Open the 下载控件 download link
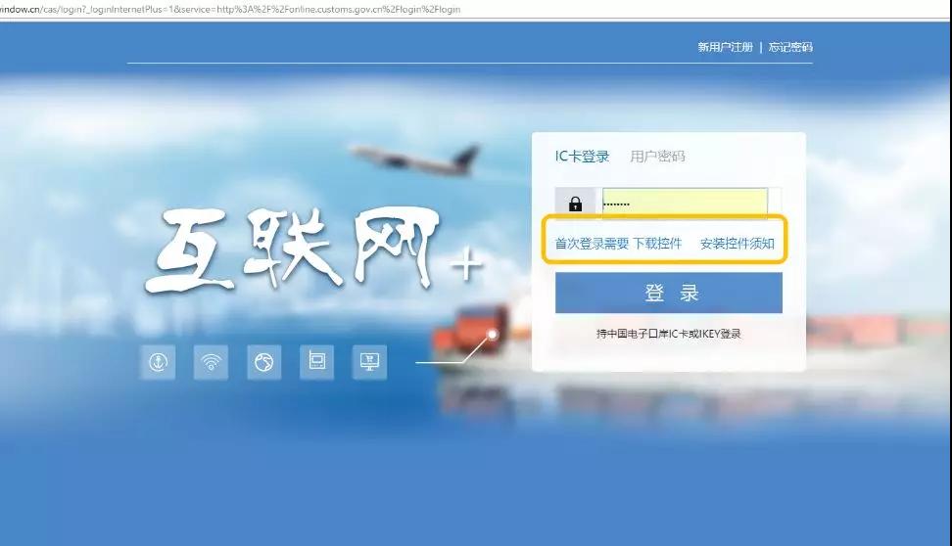 (657, 244)
